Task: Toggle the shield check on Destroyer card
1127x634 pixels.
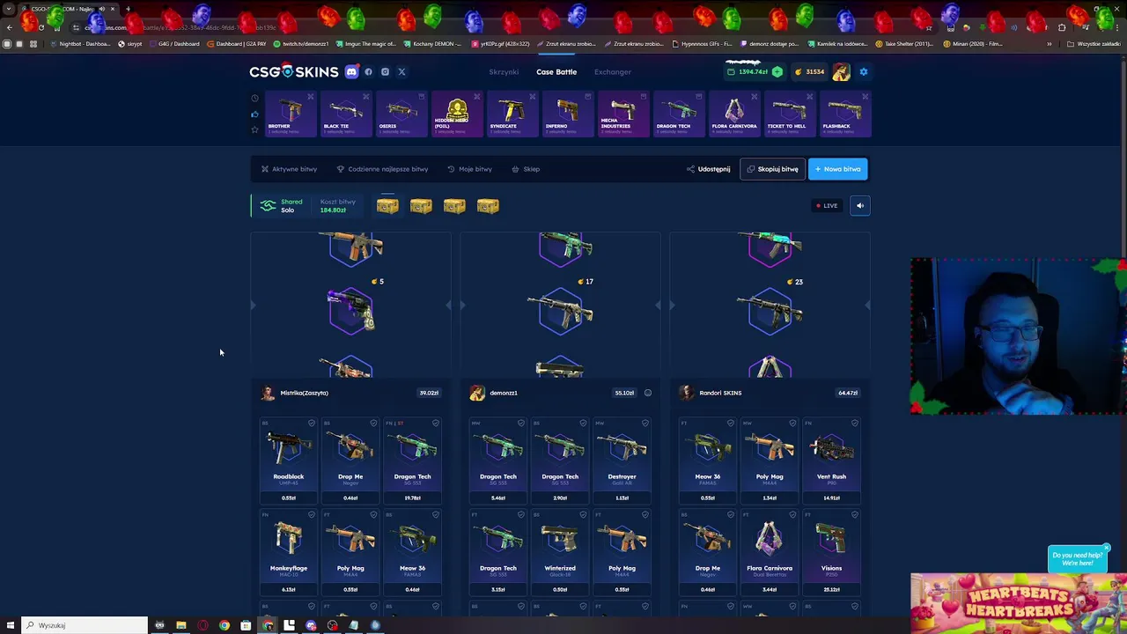Action: coord(645,424)
